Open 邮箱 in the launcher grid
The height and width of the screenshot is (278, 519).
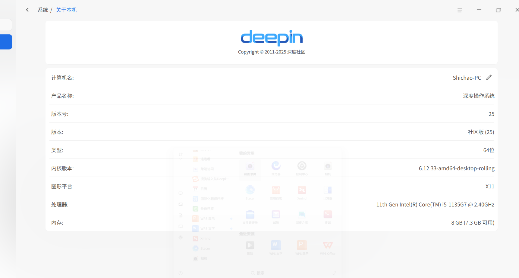(x=276, y=217)
